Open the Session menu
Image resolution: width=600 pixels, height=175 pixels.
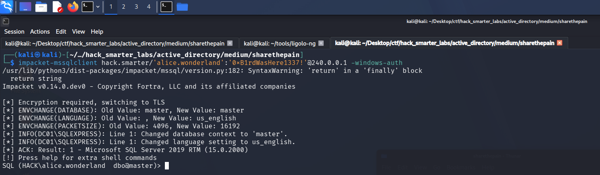[14, 32]
